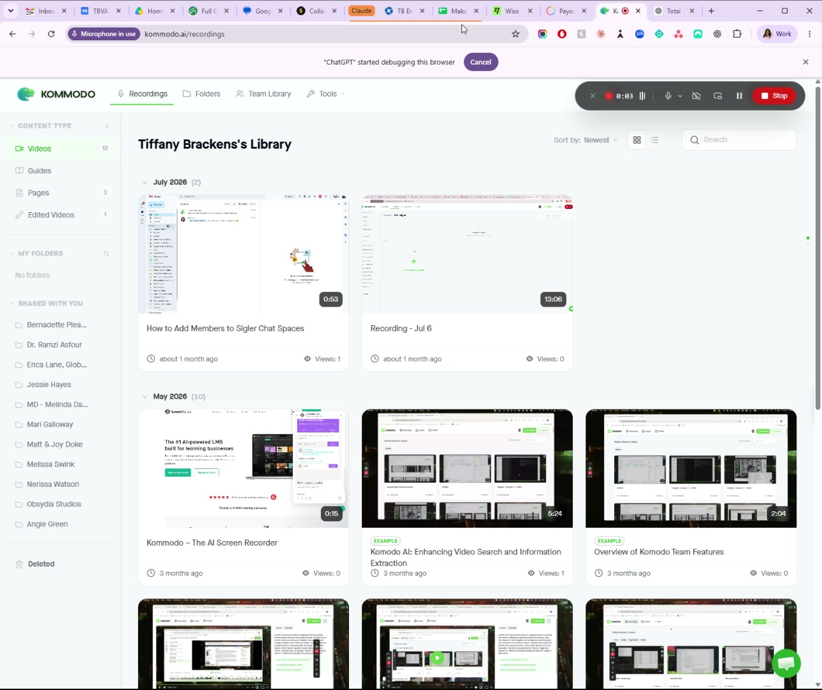The image size is (822, 690).
Task: Open the Work profile menu
Action: (x=777, y=34)
